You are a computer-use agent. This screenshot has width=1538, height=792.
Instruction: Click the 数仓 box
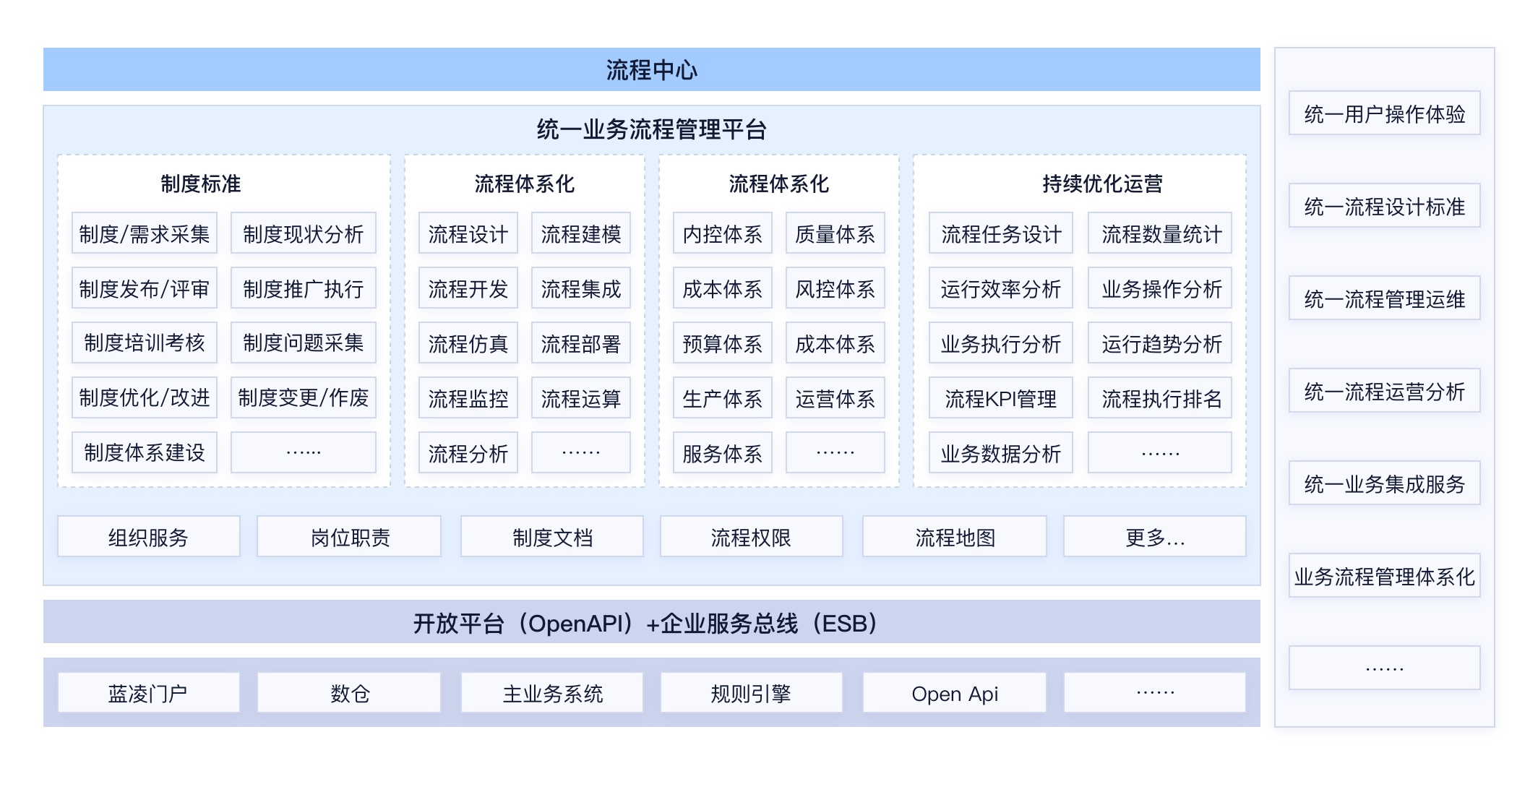349,692
